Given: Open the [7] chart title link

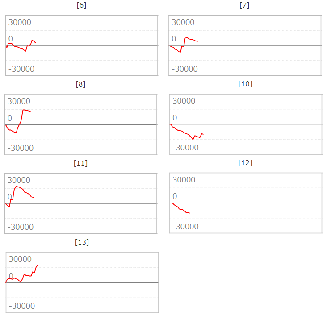Looking at the screenshot, I should (x=245, y=5).
